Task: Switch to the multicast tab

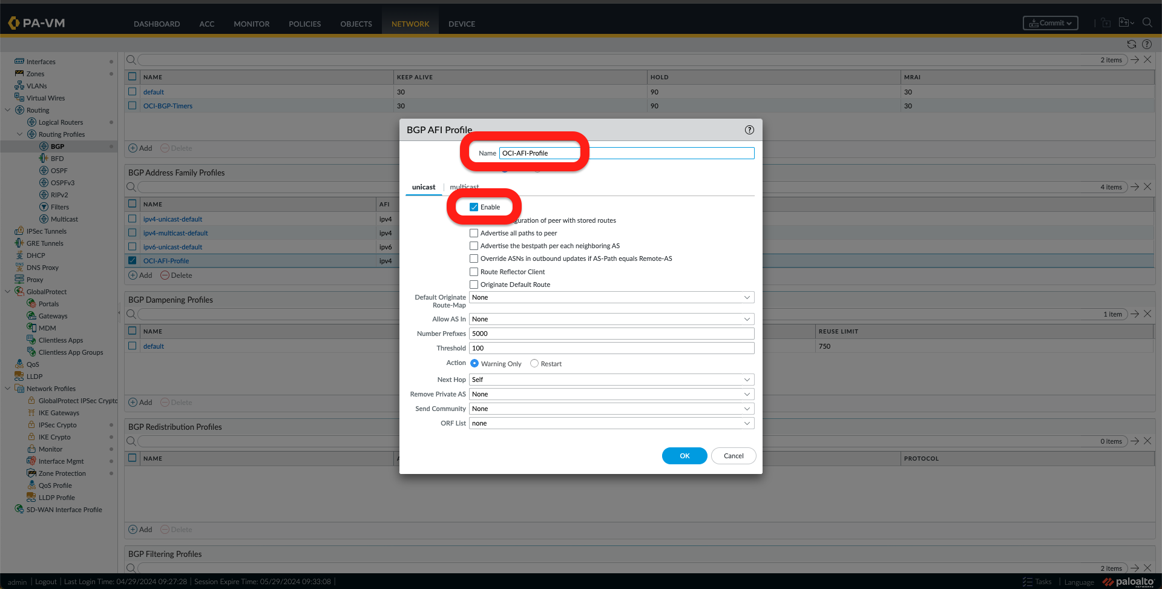Action: (x=464, y=187)
